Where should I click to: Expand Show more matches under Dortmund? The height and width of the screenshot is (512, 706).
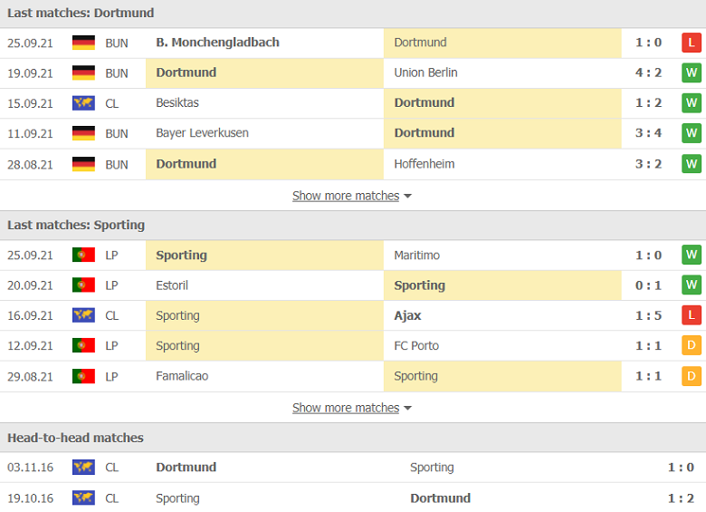[352, 196]
